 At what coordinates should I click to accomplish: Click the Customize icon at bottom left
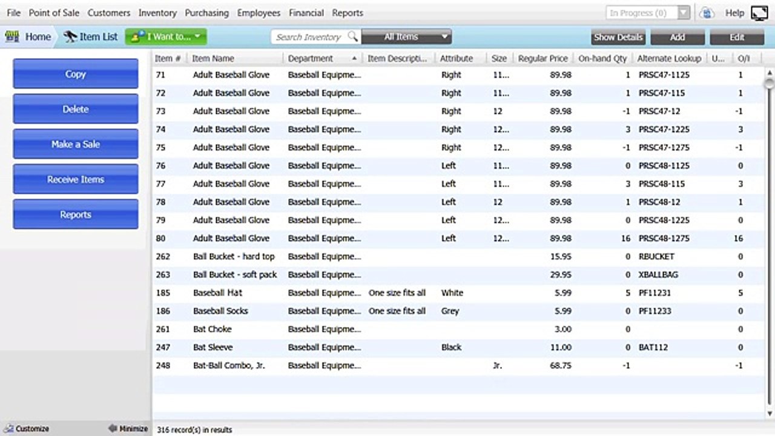(x=7, y=429)
